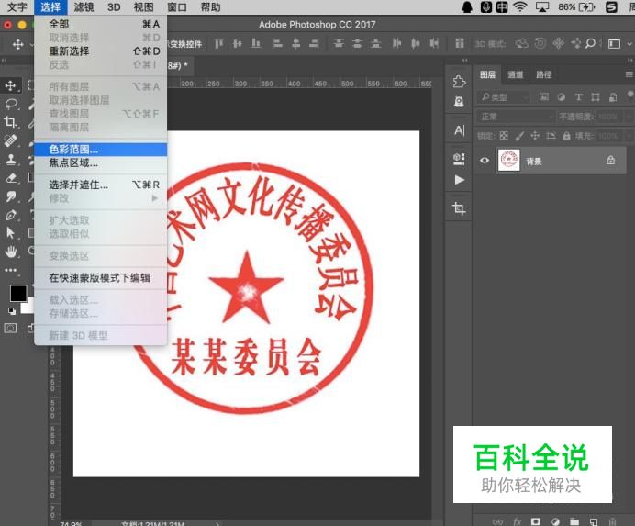Align left edges in options bar

[x=277, y=43]
